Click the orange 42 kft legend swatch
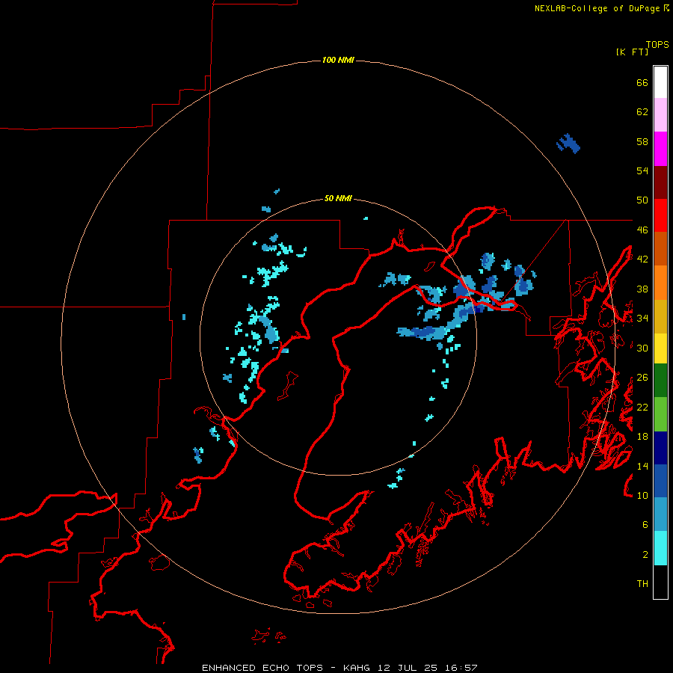 click(x=660, y=282)
